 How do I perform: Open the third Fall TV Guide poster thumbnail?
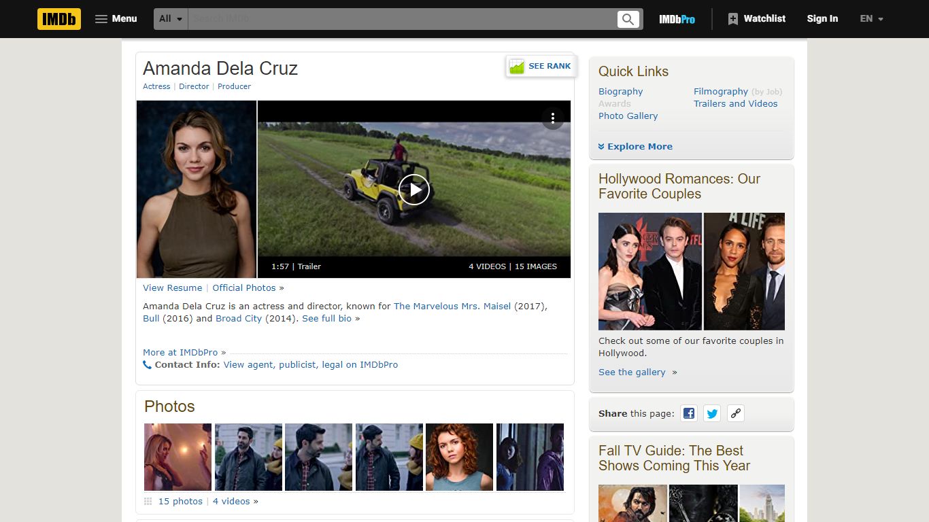[x=762, y=503]
